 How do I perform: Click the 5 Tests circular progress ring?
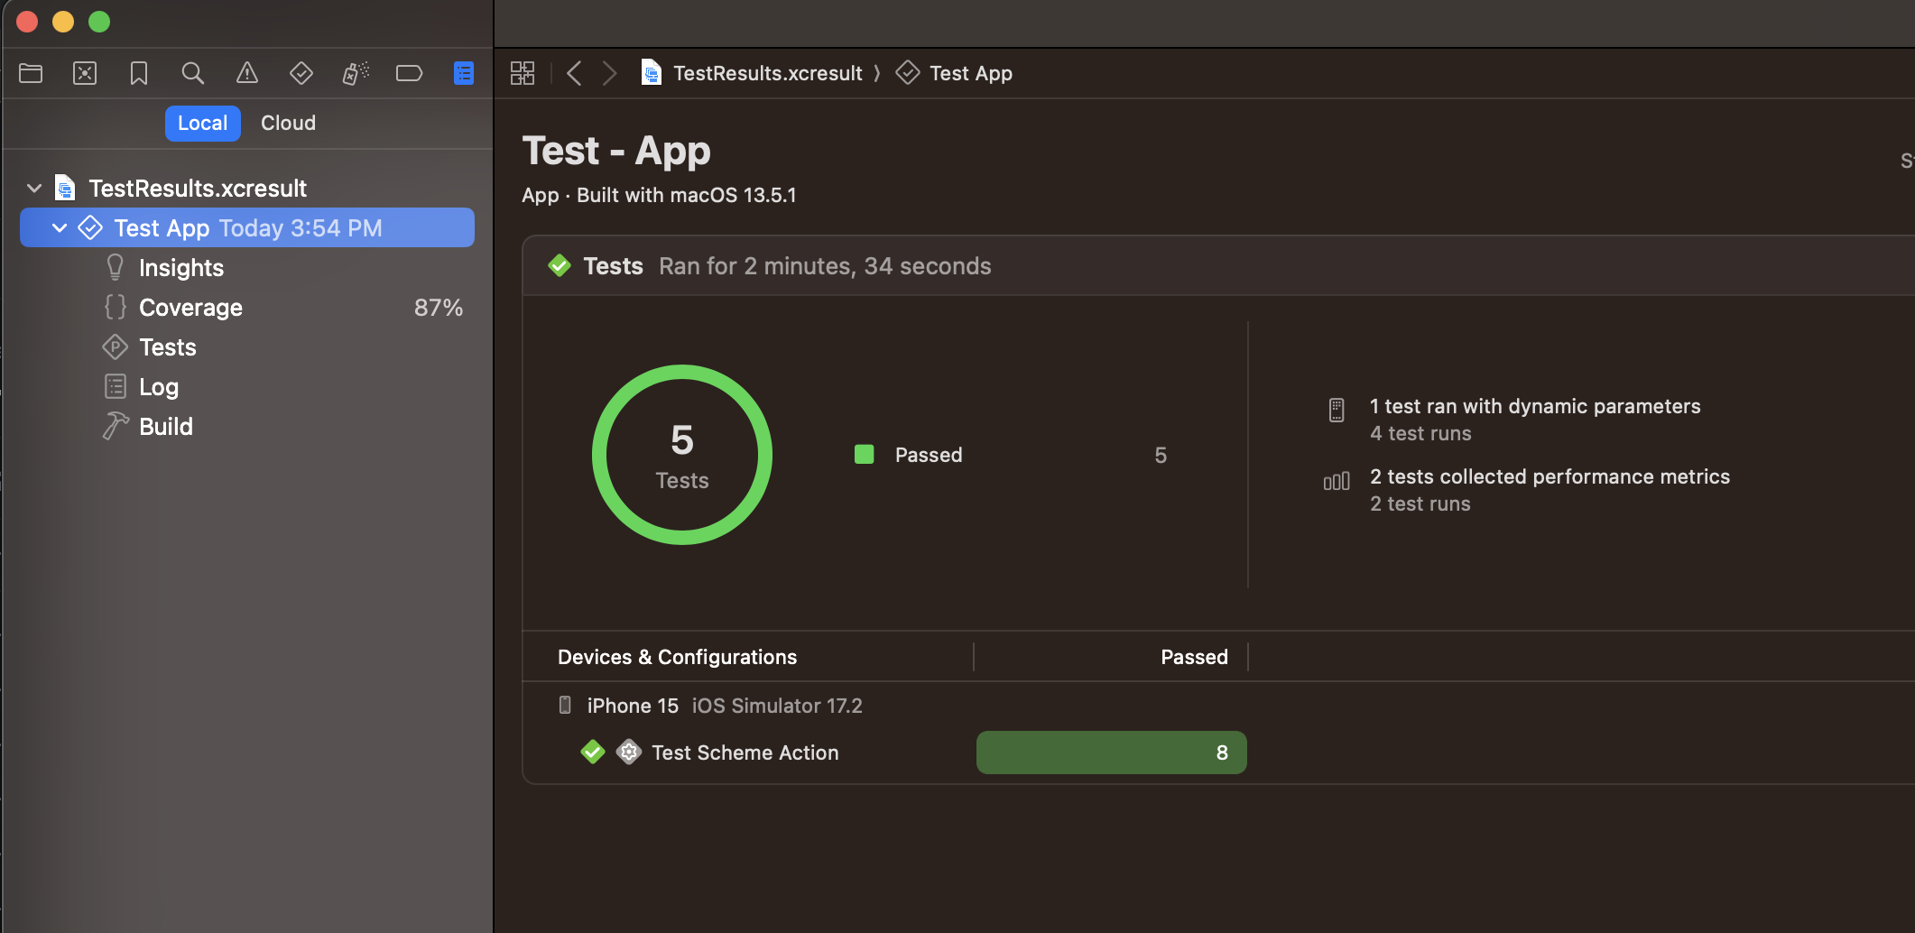[682, 454]
